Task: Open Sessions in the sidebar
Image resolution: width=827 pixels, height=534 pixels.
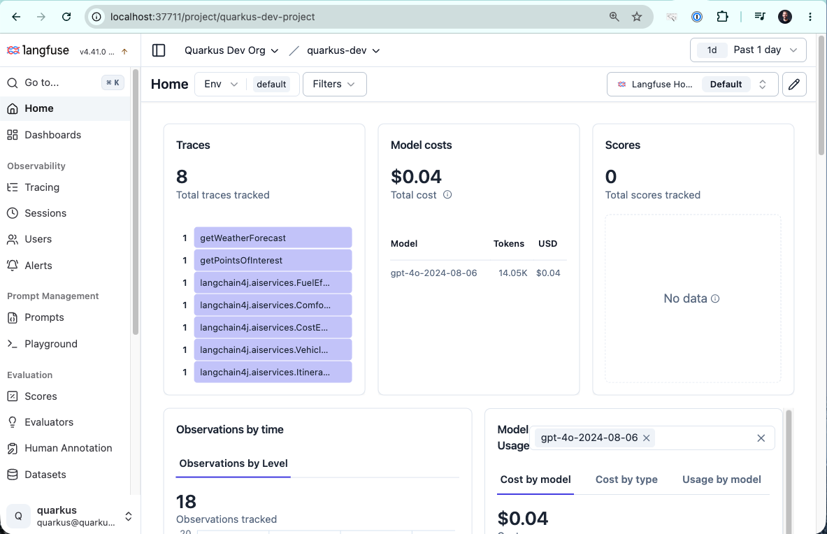Action: [66, 213]
